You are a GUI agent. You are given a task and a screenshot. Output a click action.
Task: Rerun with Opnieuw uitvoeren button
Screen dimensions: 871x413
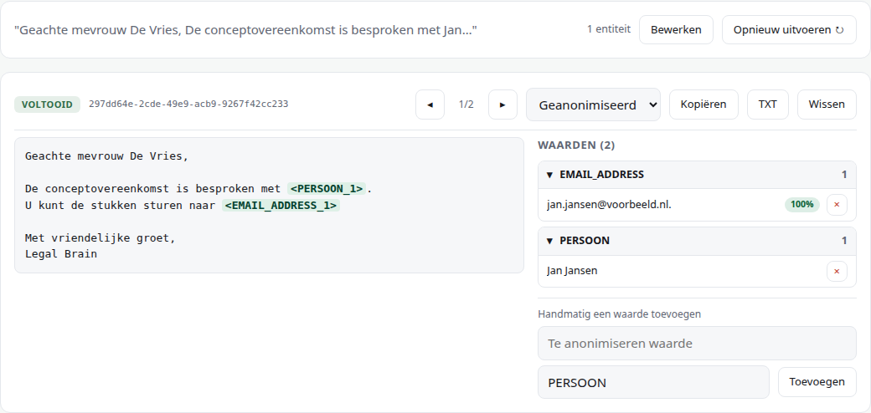click(789, 29)
